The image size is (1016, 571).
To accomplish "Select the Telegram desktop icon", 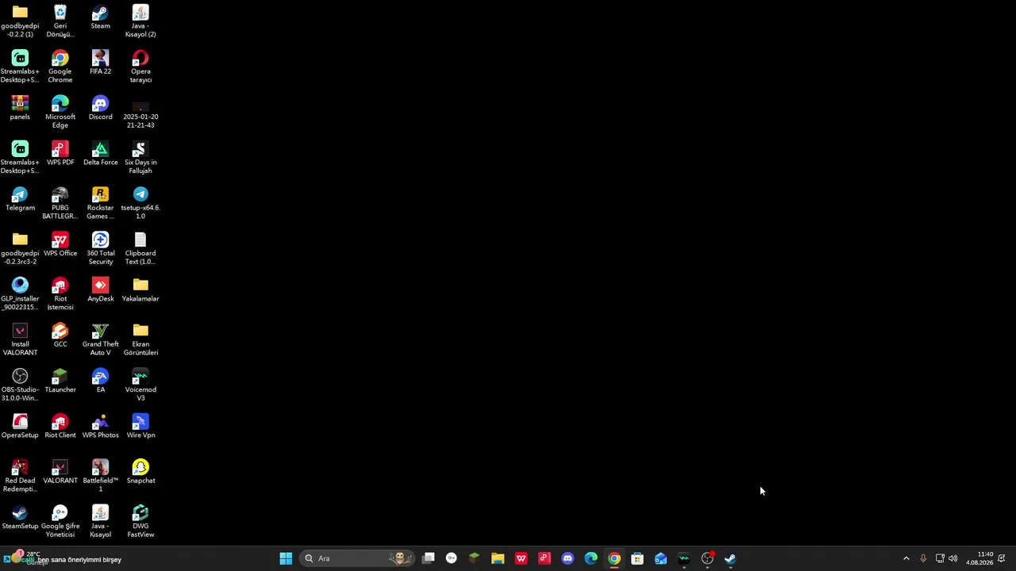I will [20, 199].
